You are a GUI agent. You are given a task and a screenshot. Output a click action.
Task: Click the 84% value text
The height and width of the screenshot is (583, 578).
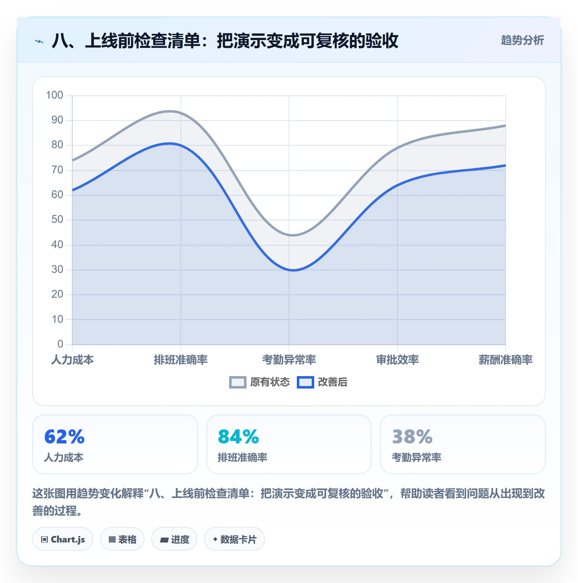click(x=239, y=437)
